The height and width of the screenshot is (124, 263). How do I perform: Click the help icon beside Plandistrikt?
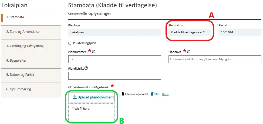pos(86,68)
